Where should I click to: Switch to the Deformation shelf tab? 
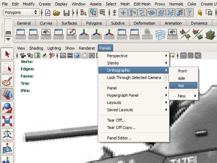click(x=144, y=23)
